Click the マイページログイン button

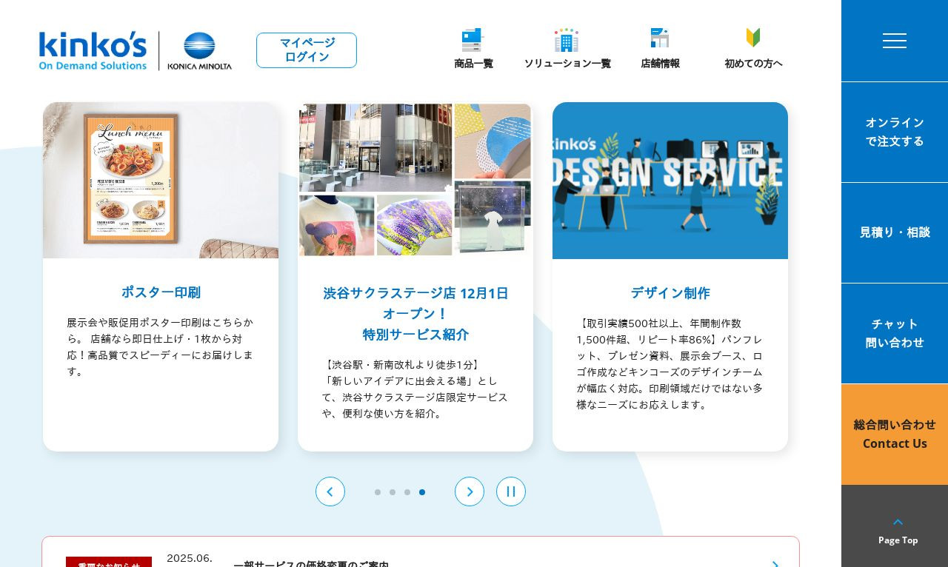(x=307, y=50)
